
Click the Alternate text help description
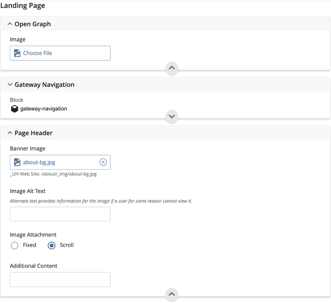(x=101, y=201)
